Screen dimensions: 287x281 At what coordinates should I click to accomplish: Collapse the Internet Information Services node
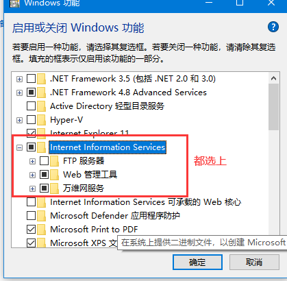click(x=20, y=147)
